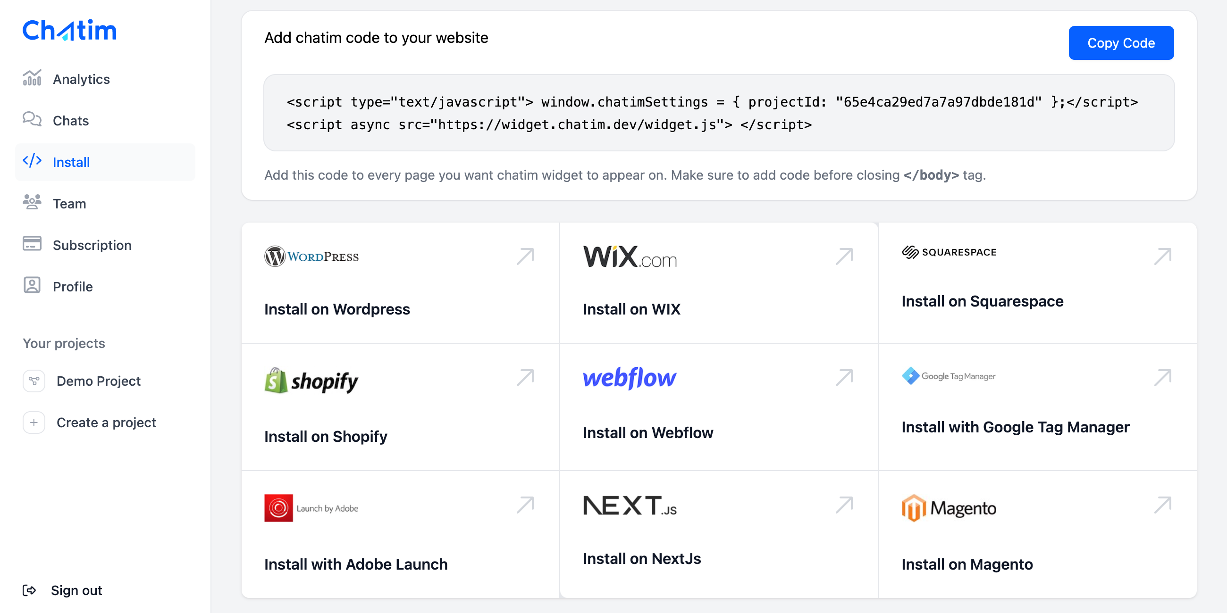This screenshot has width=1227, height=613.
Task: Click the Sign out arrow icon
Action: click(x=29, y=590)
